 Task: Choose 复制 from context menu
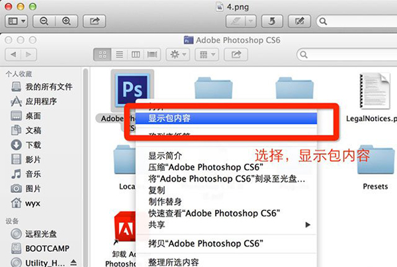tap(226, 190)
